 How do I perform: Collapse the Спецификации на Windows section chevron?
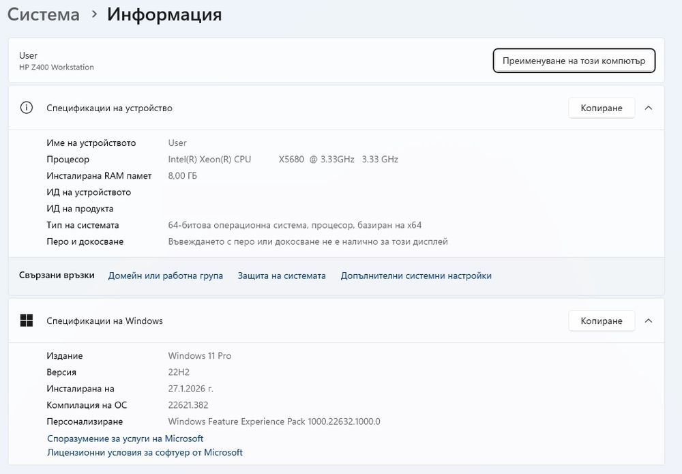tap(649, 321)
